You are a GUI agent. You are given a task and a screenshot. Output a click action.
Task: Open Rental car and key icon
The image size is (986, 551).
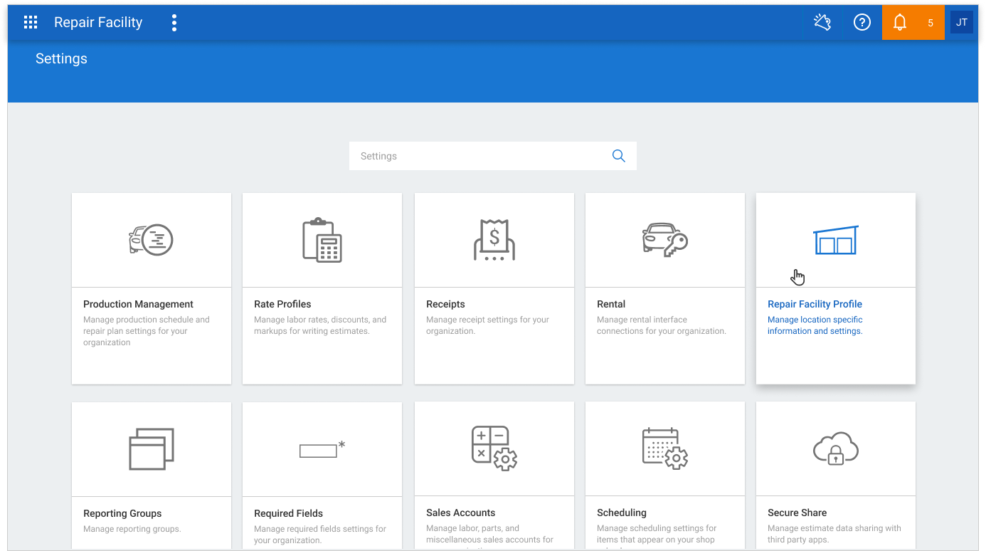[x=665, y=240]
